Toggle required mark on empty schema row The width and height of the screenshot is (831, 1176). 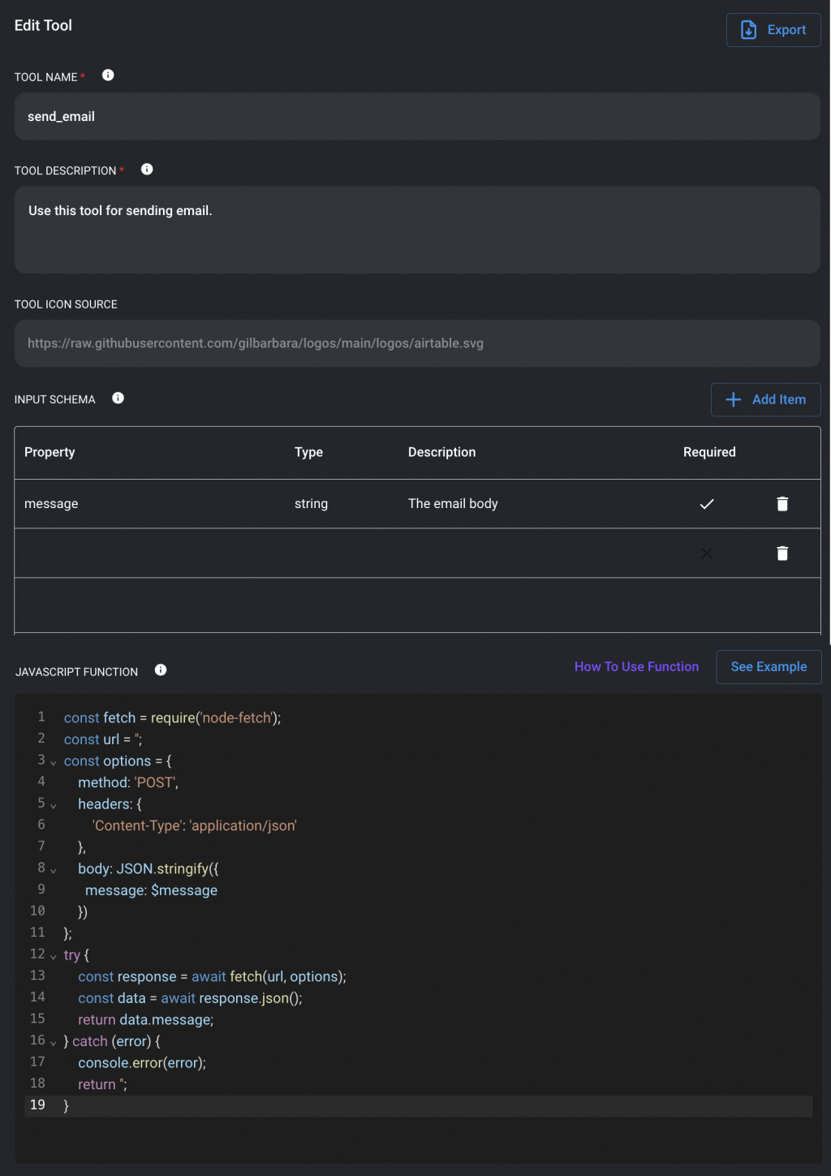707,554
